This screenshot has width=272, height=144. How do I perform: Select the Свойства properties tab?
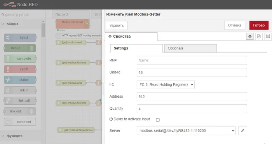131,37
